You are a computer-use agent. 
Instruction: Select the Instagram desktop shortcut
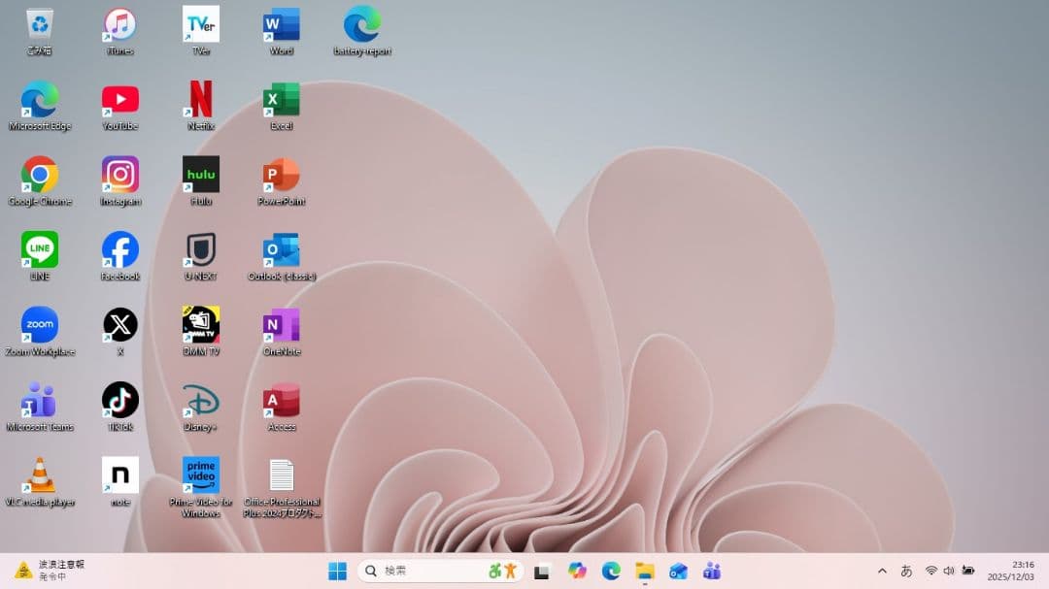[x=120, y=176]
